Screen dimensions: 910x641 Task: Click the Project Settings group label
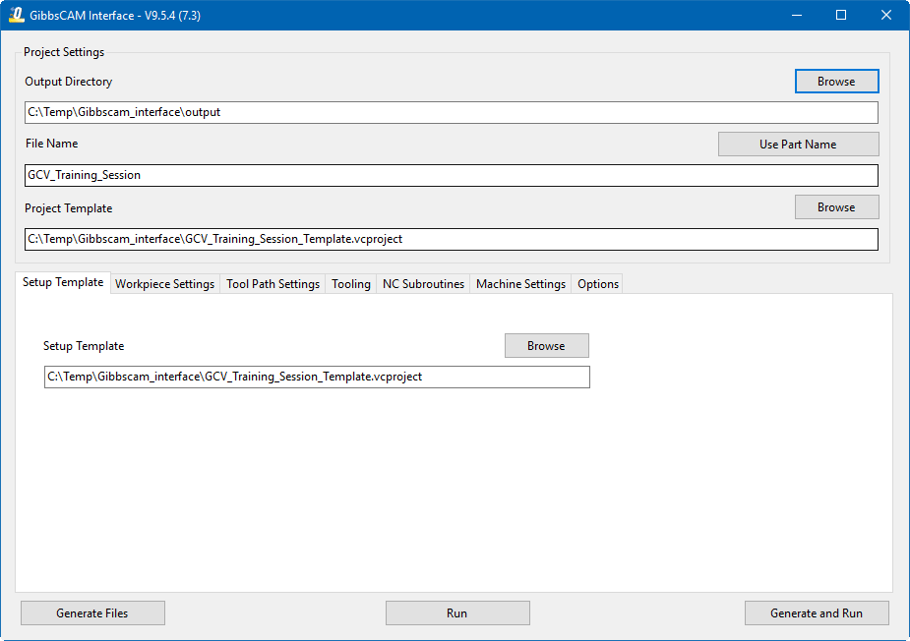pyautogui.click(x=64, y=52)
